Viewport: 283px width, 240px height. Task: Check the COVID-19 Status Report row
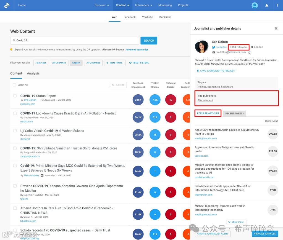tap(15, 96)
